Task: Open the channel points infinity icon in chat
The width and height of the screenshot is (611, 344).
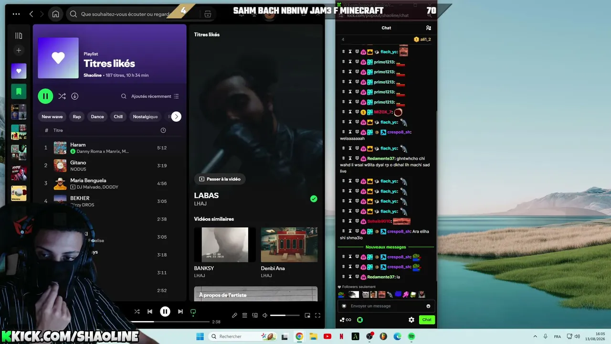Action: pyautogui.click(x=346, y=320)
